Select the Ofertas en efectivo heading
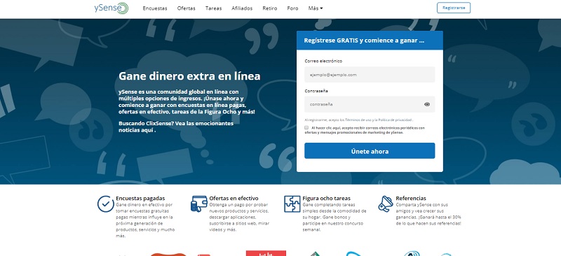The image size is (561, 256). (x=234, y=198)
